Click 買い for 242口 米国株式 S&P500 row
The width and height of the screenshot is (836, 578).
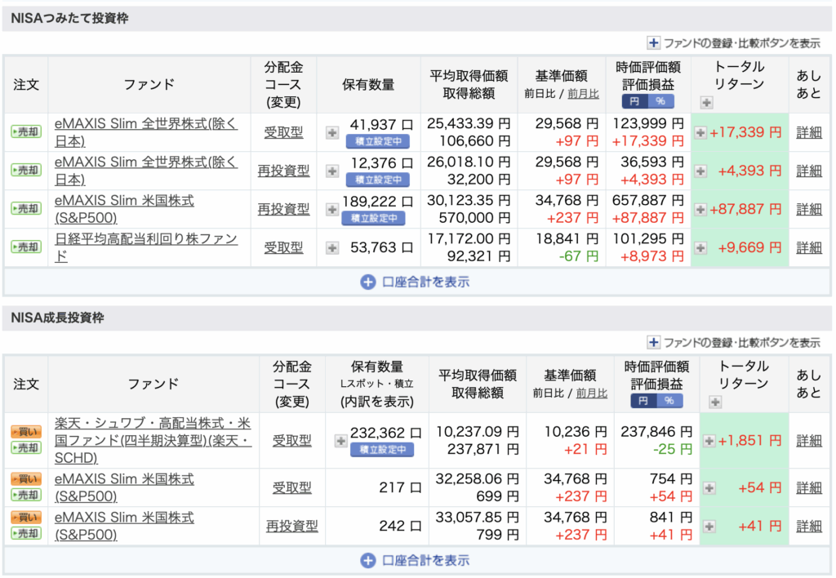coord(26,518)
